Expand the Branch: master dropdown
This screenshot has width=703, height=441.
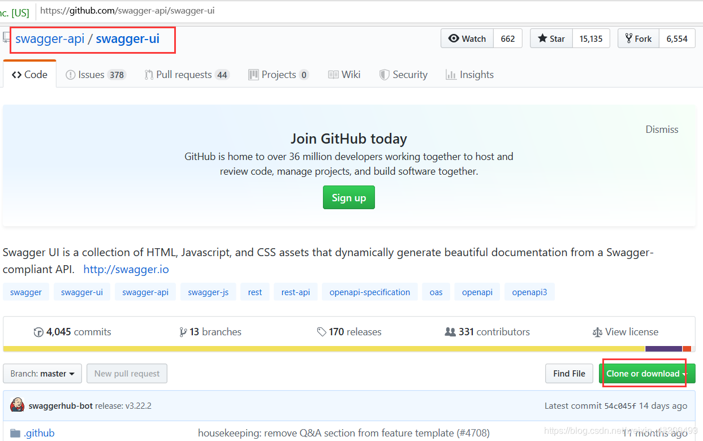tap(42, 374)
